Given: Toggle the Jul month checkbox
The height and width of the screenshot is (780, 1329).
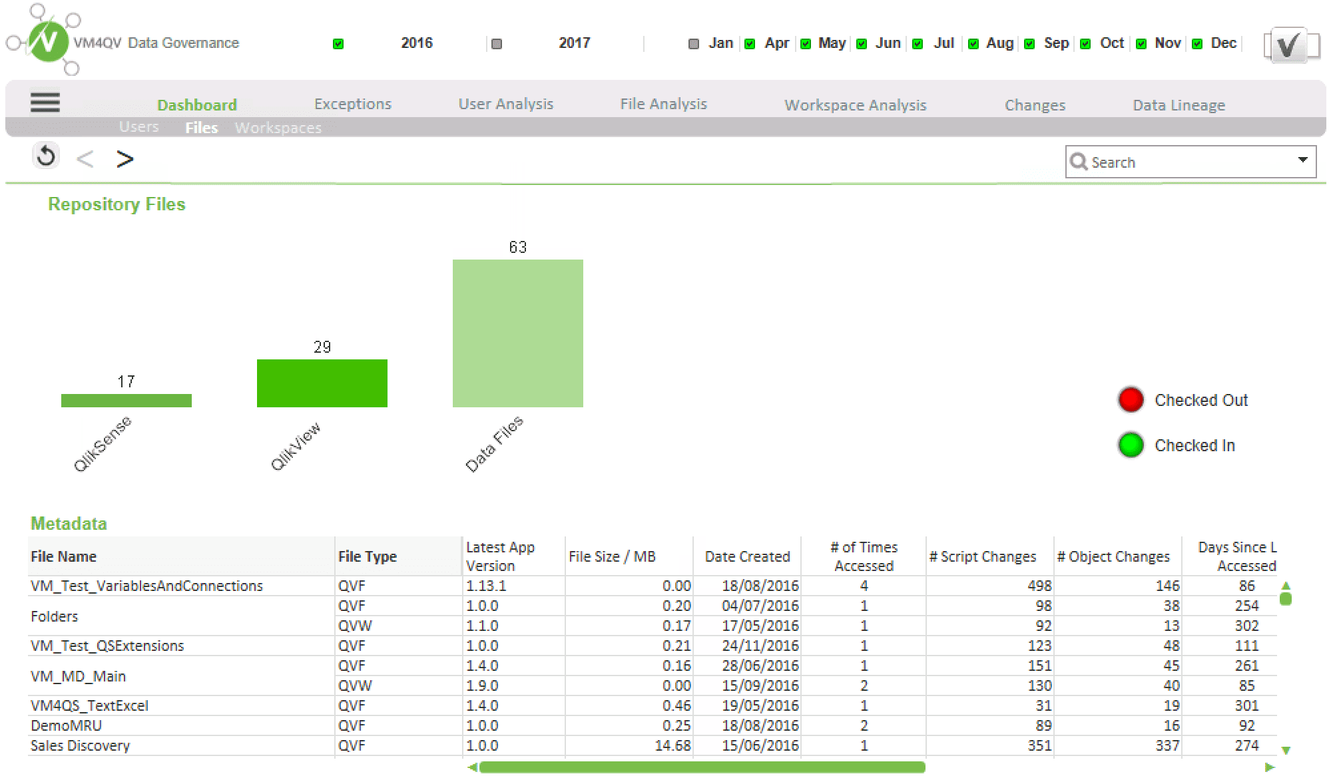Looking at the screenshot, I should [918, 44].
